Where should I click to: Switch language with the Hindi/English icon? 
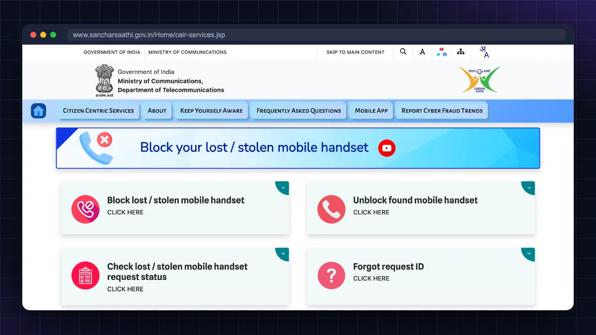point(484,52)
